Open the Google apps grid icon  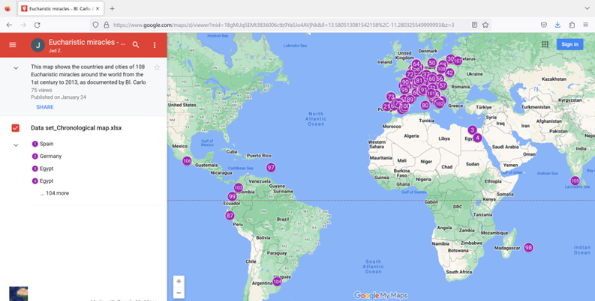[x=545, y=44]
